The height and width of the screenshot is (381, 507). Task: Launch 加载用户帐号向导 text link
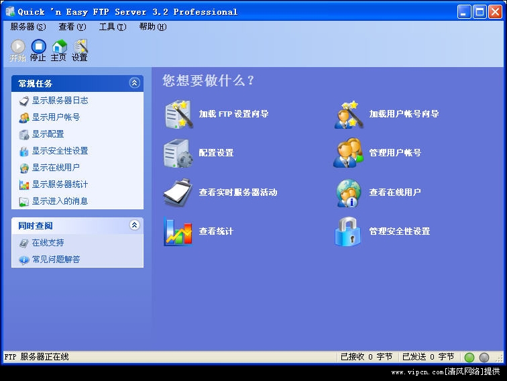click(x=404, y=114)
